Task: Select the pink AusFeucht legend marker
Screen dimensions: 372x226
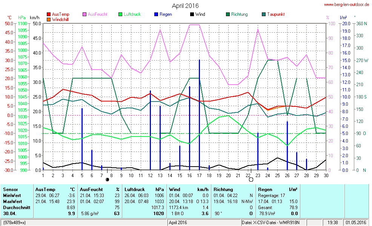Action: (85, 15)
